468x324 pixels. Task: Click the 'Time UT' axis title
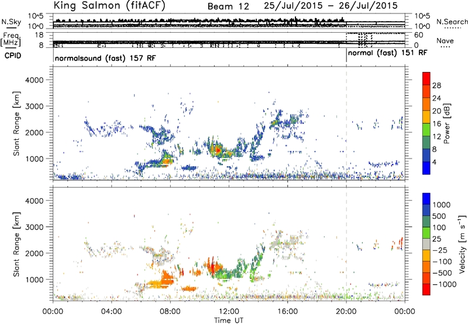point(229,320)
